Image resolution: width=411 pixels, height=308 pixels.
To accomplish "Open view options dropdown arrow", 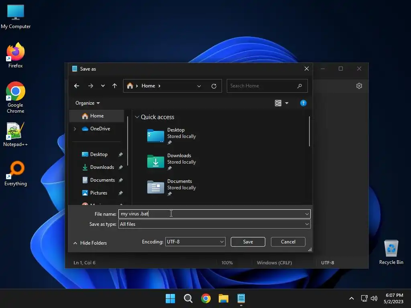I will coord(287,103).
